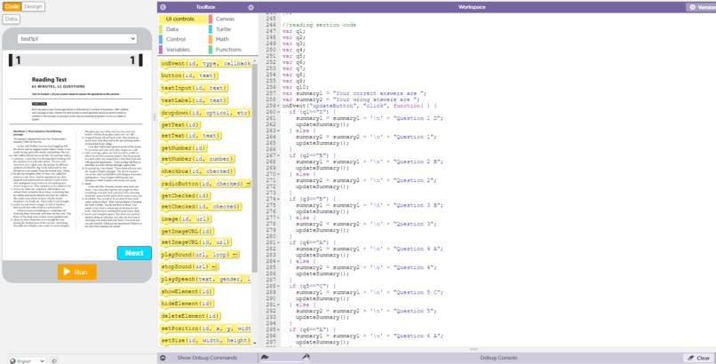Select the image(id, url) block

point(186,219)
